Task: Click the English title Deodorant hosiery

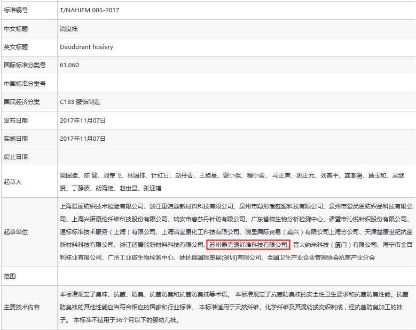Action: coord(87,47)
